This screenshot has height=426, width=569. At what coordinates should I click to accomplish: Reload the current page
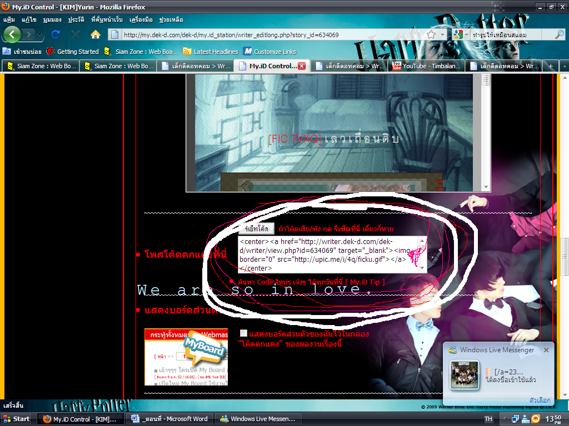click(x=56, y=34)
